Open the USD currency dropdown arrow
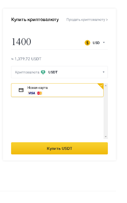The height and width of the screenshot is (203, 127). click(x=104, y=43)
